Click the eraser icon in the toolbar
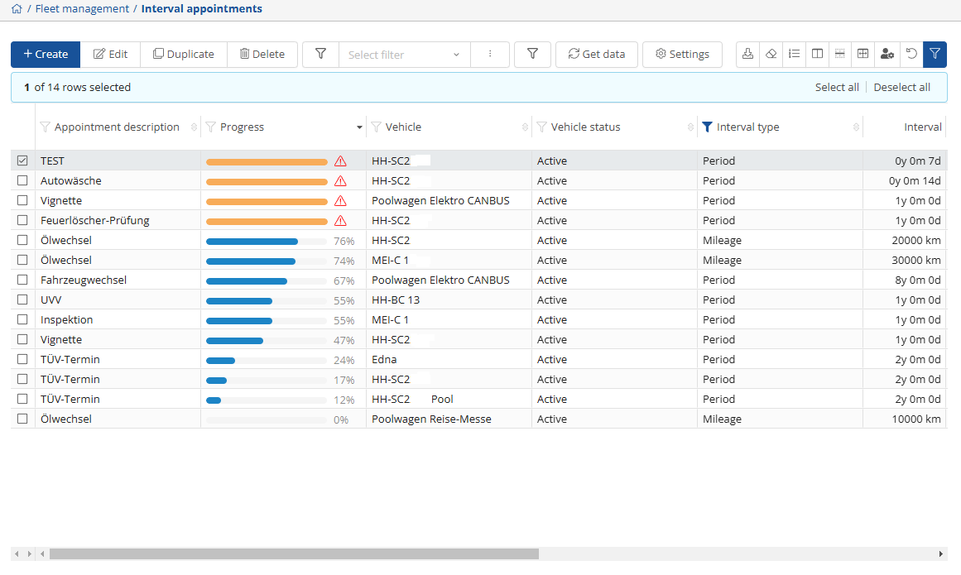Screen dimensions: 961x575 click(x=771, y=54)
